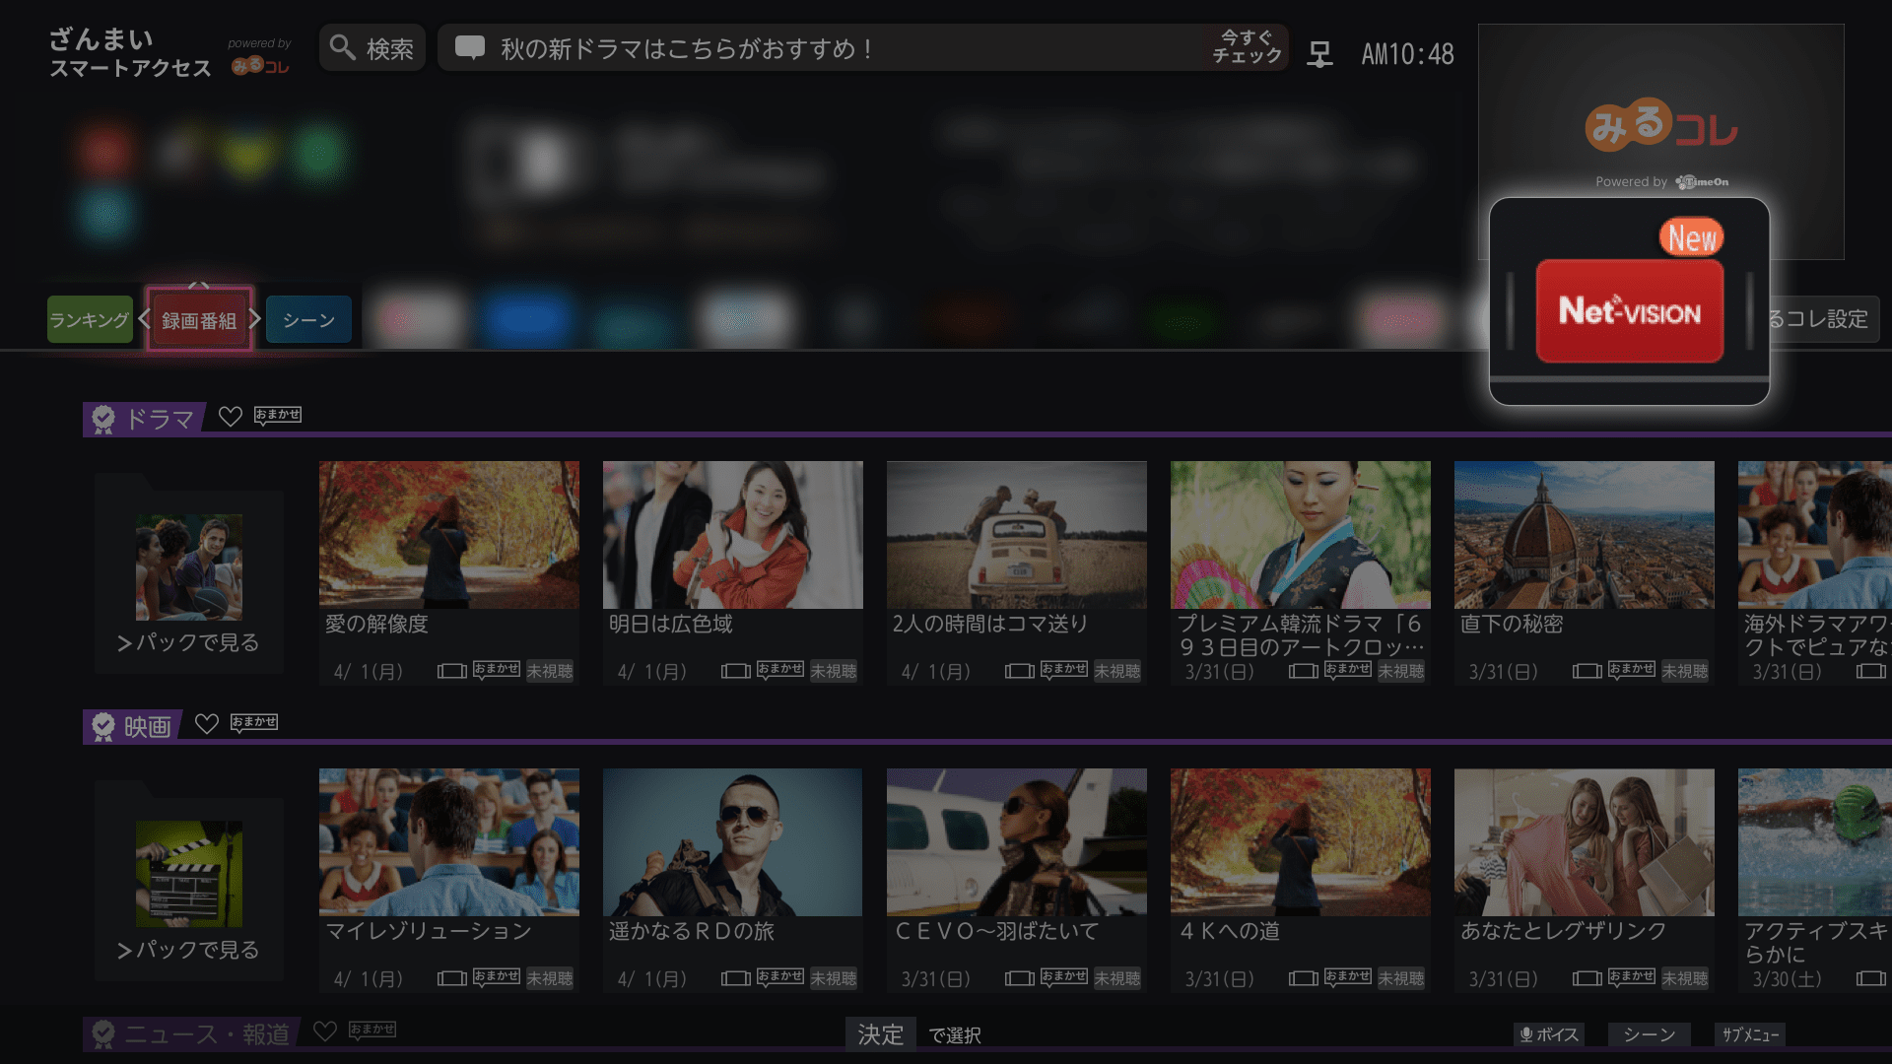Open the speech-bubble recommendation icon
This screenshot has height=1064, width=1892.
coord(470,46)
